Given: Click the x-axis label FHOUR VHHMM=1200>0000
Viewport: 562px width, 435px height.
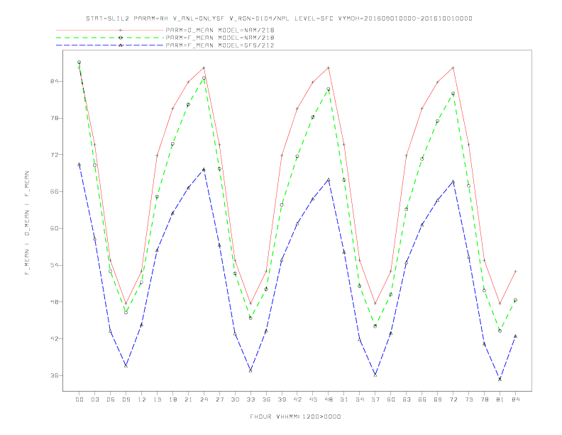Looking at the screenshot, I should (295, 417).
